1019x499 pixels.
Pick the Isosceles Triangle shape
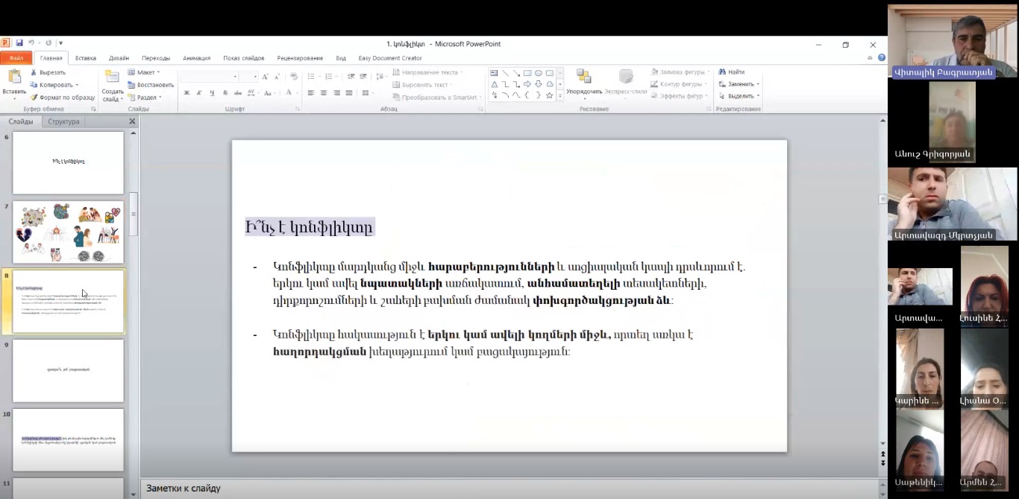(x=494, y=84)
